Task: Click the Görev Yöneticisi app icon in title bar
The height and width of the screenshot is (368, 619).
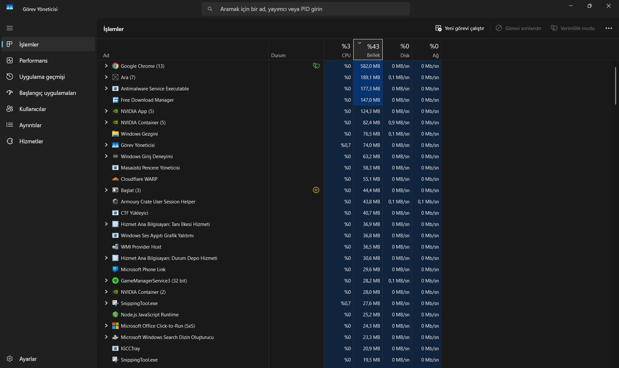Action: coord(10,7)
